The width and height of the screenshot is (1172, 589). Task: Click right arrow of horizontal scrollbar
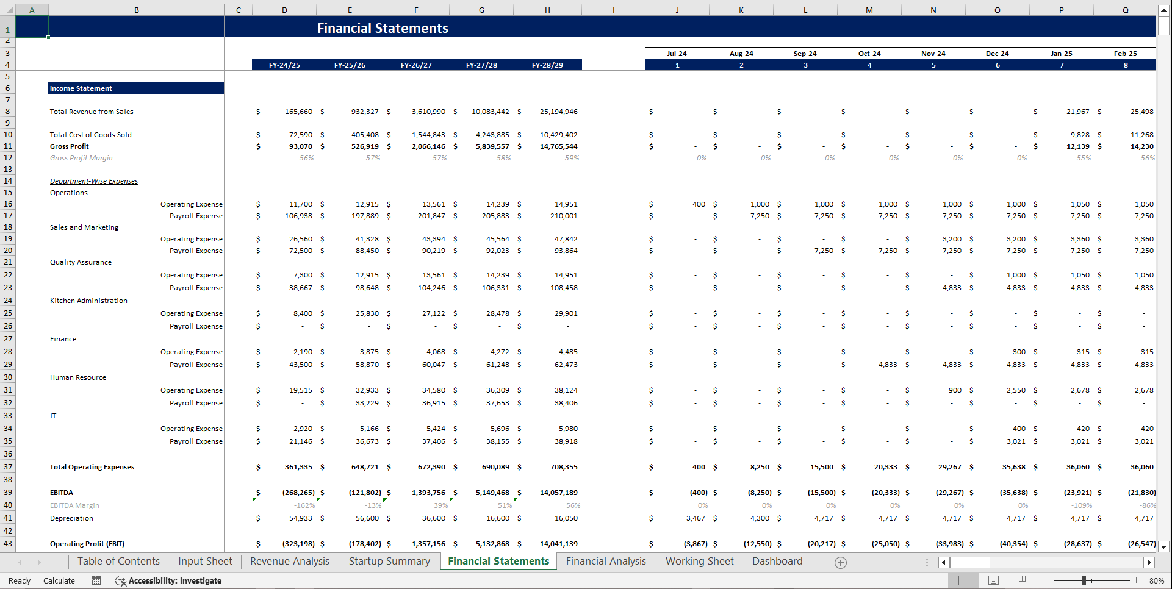1149,562
